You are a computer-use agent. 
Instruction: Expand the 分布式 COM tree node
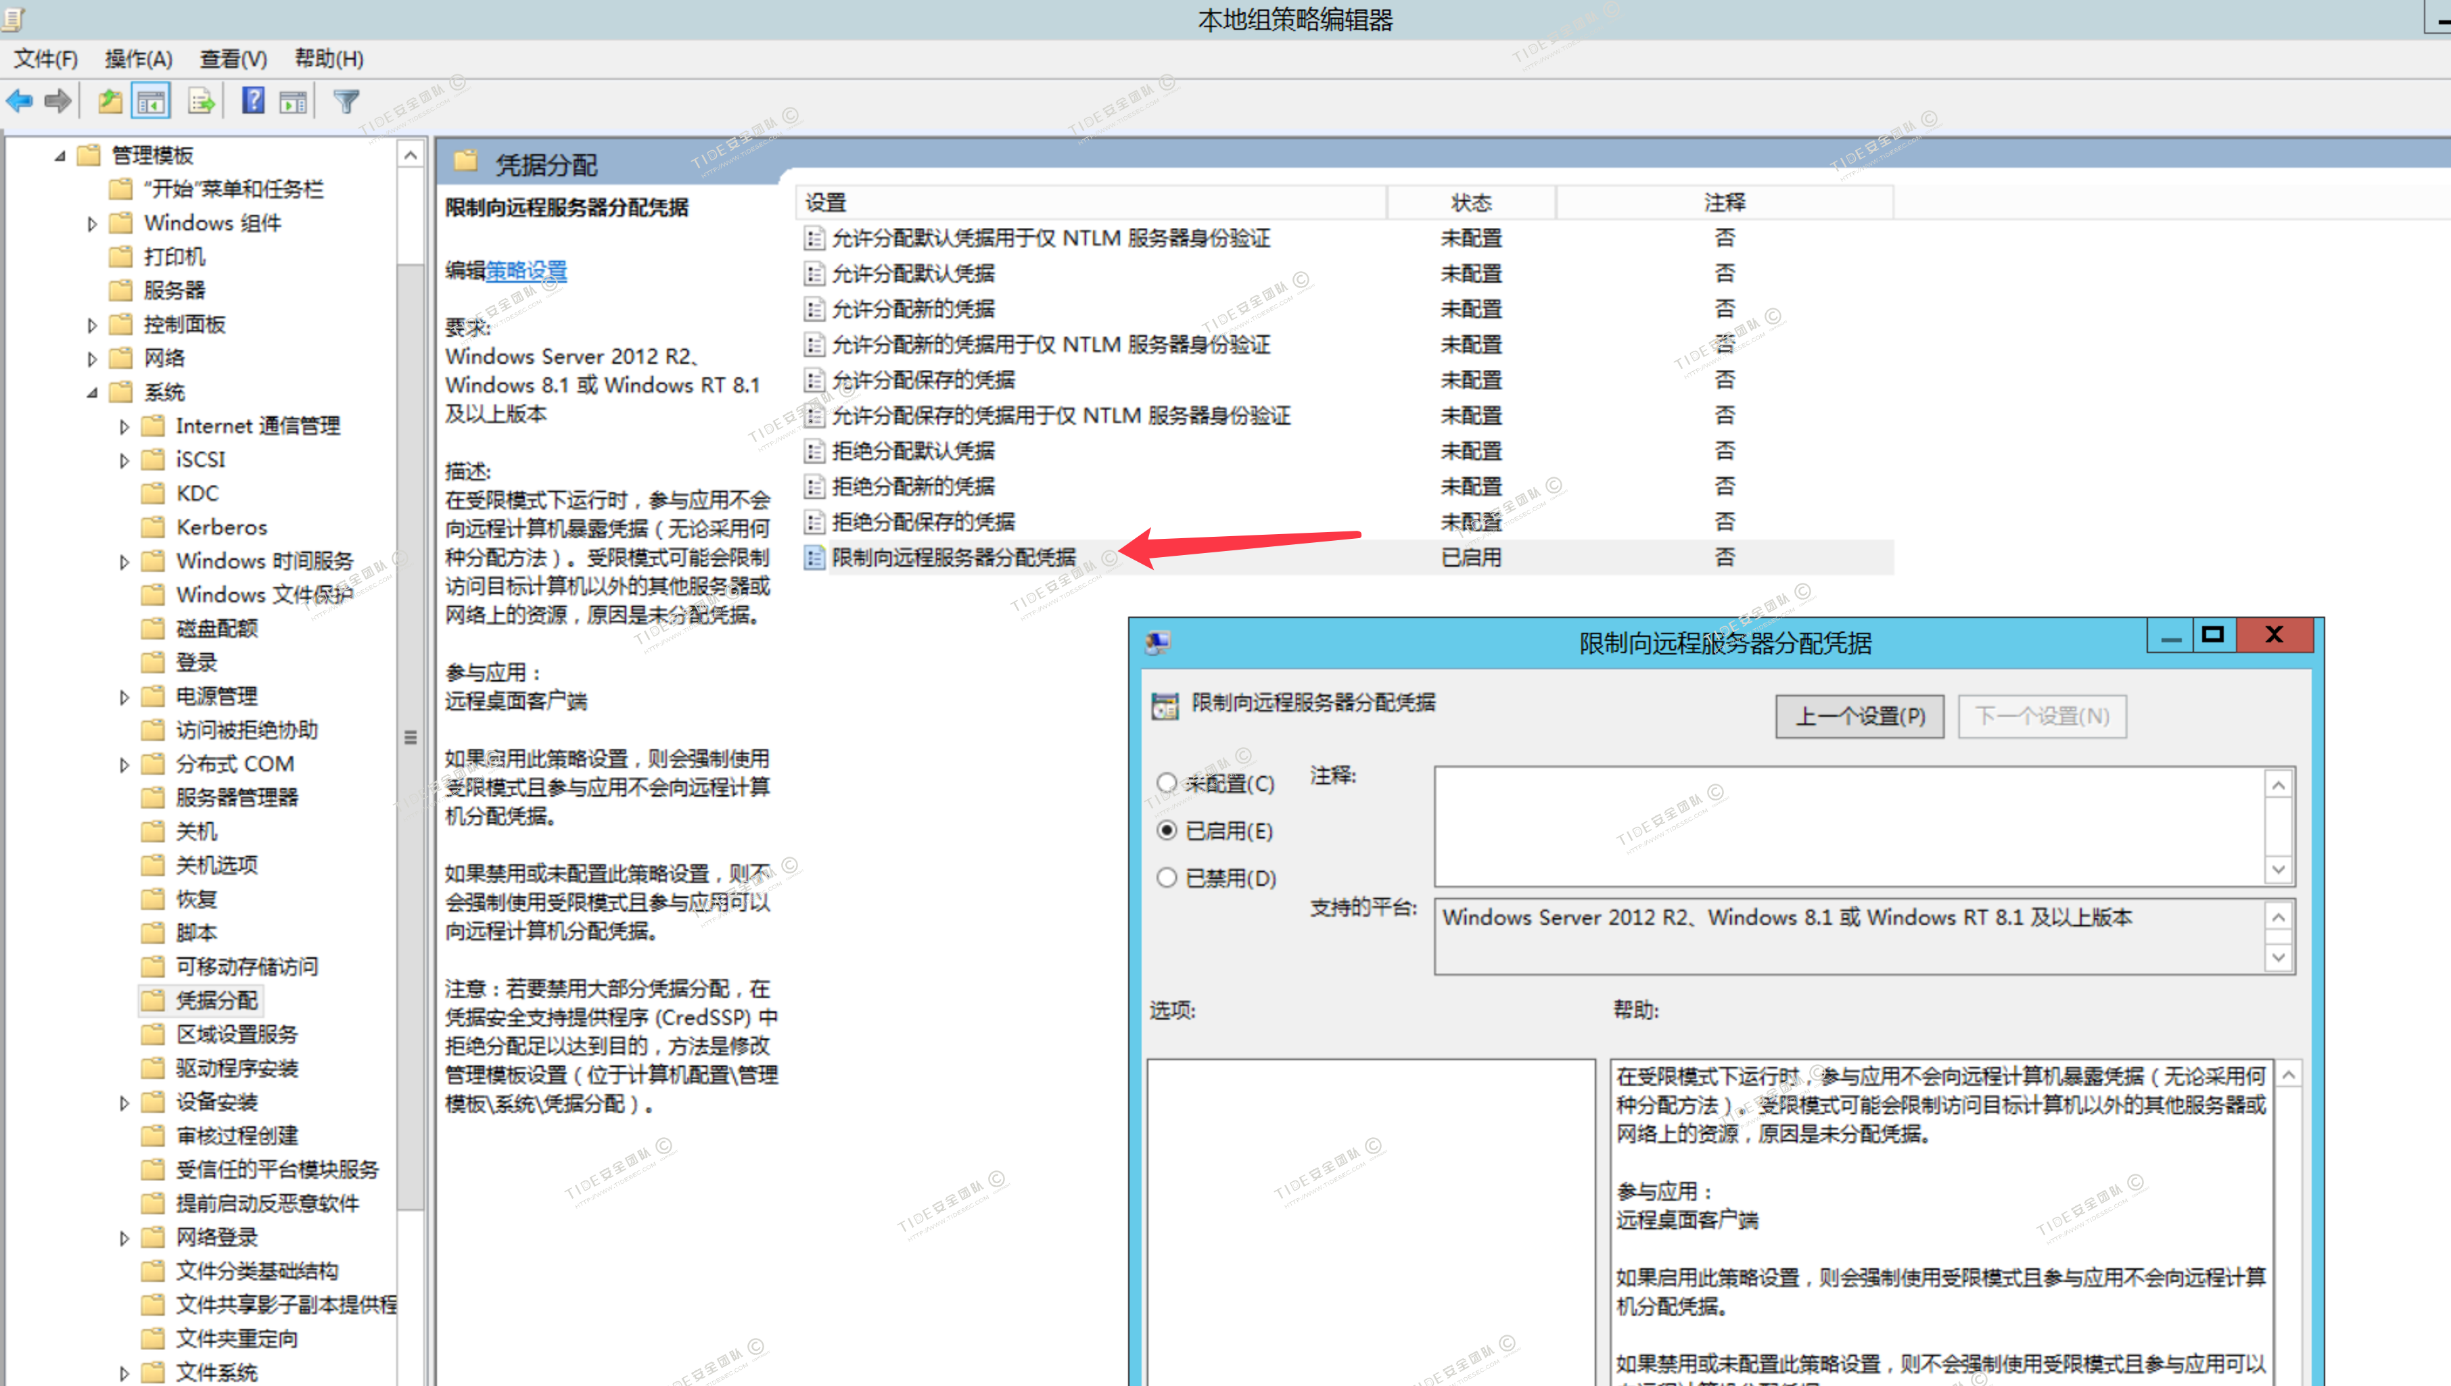point(124,765)
